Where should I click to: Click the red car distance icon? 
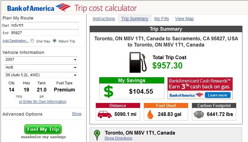(104, 114)
